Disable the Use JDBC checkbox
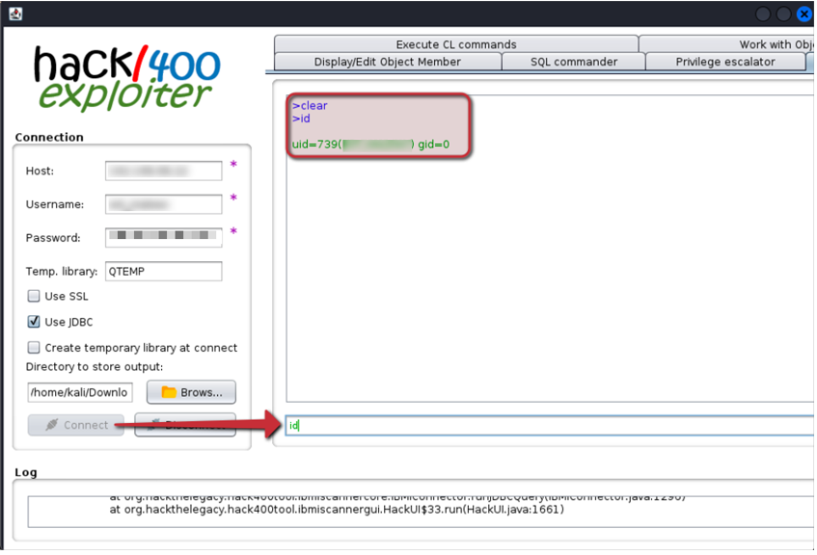 [x=34, y=322]
